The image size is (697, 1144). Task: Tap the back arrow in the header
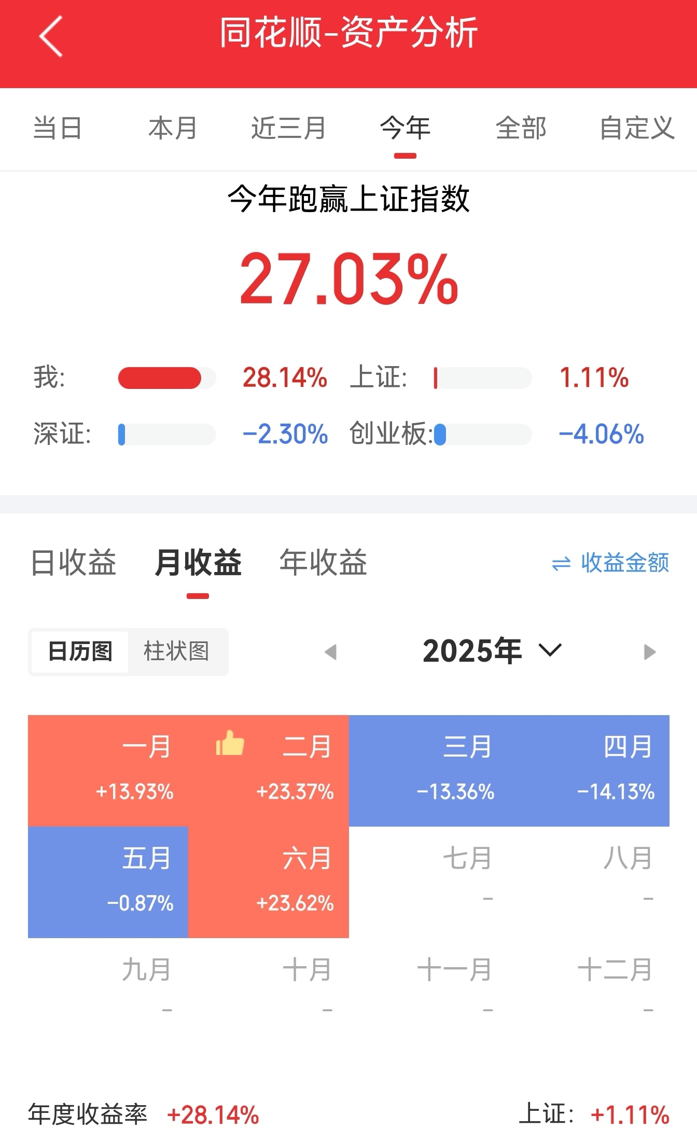point(51,36)
